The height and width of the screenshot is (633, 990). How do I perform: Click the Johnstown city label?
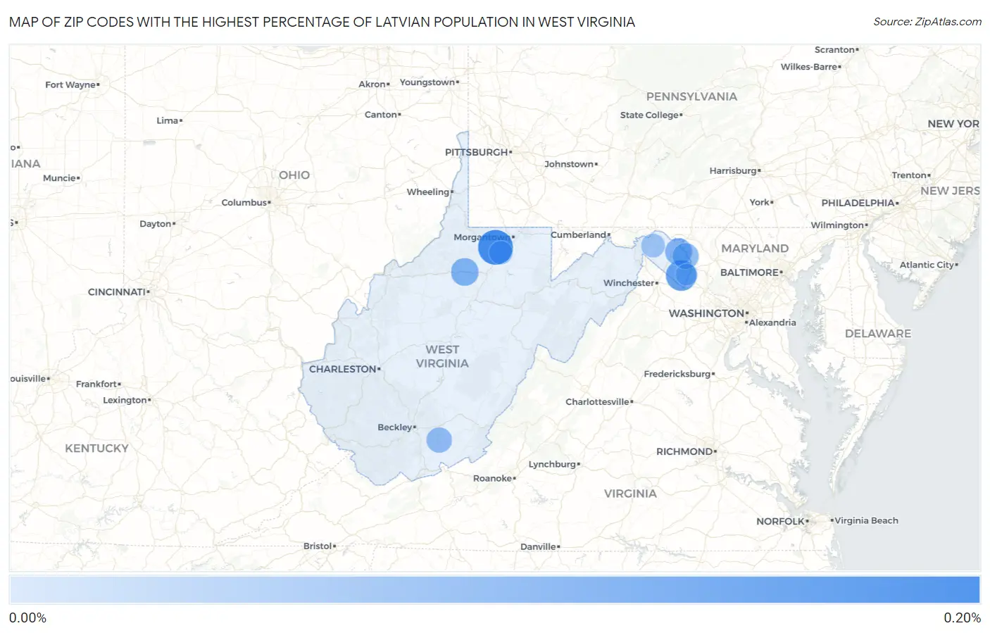click(569, 164)
